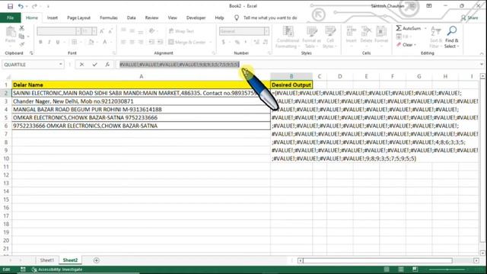Open the font name dropdown
The height and width of the screenshot is (274, 487).
[x=78, y=31]
